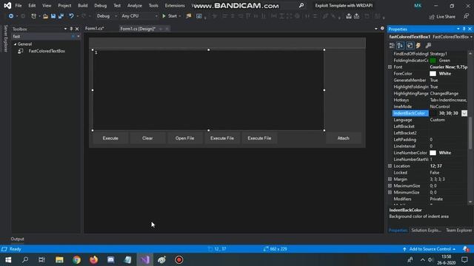The width and height of the screenshot is (474, 266).
Task: Expand the Location property
Action: point(390,166)
